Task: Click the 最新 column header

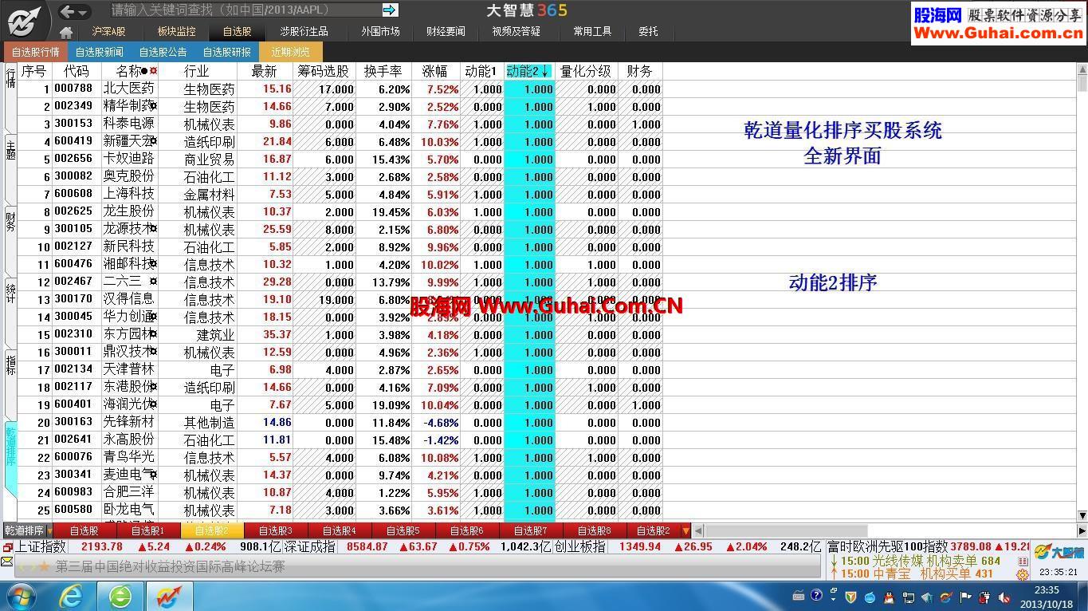Action: pos(265,71)
